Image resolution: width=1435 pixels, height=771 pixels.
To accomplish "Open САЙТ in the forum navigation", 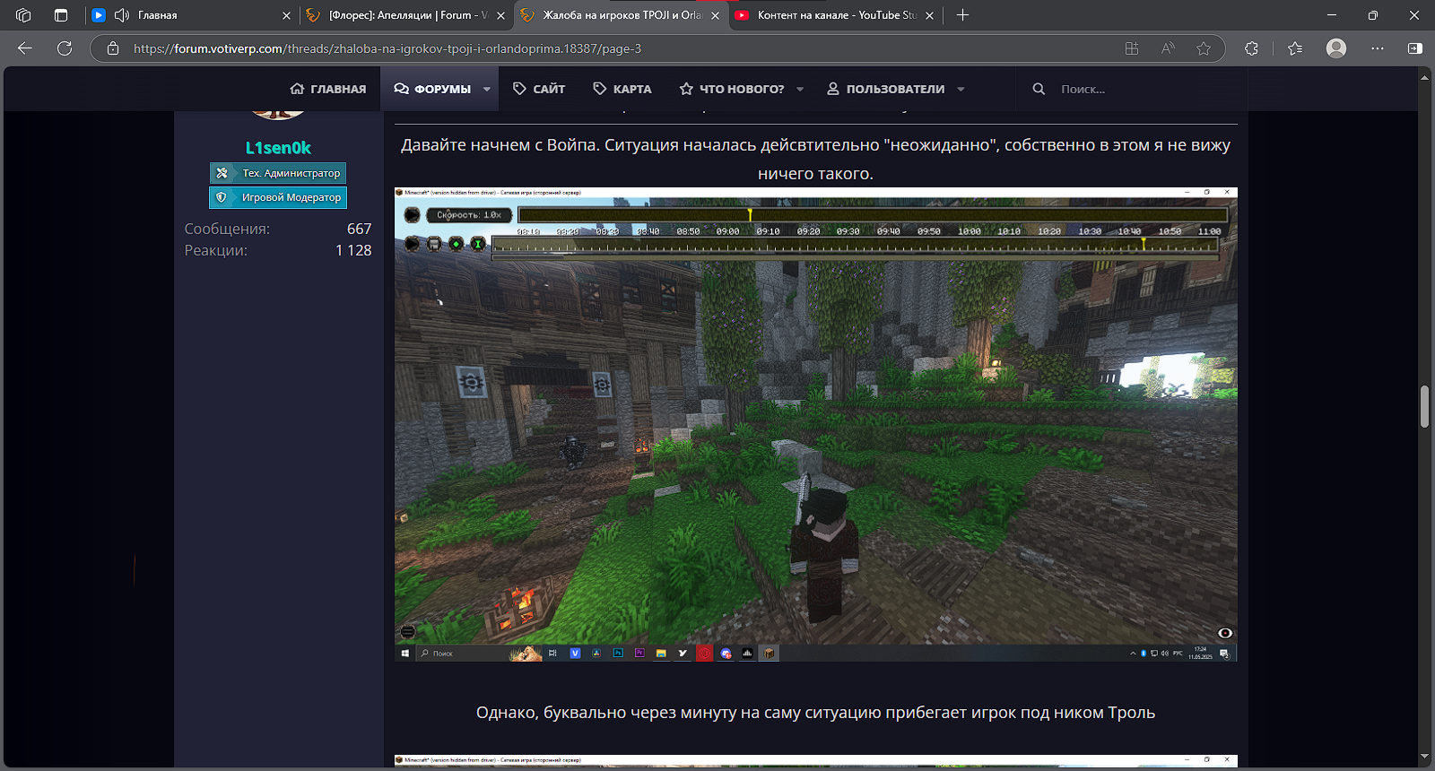I will 539,89.
